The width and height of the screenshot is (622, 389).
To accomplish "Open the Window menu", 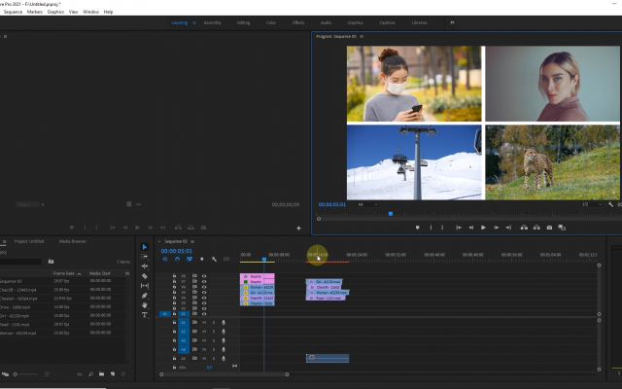I will pos(90,12).
